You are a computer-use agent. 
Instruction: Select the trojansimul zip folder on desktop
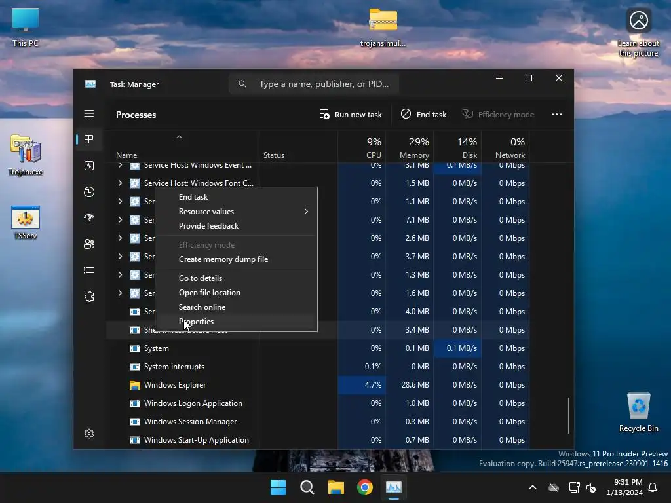tap(383, 28)
